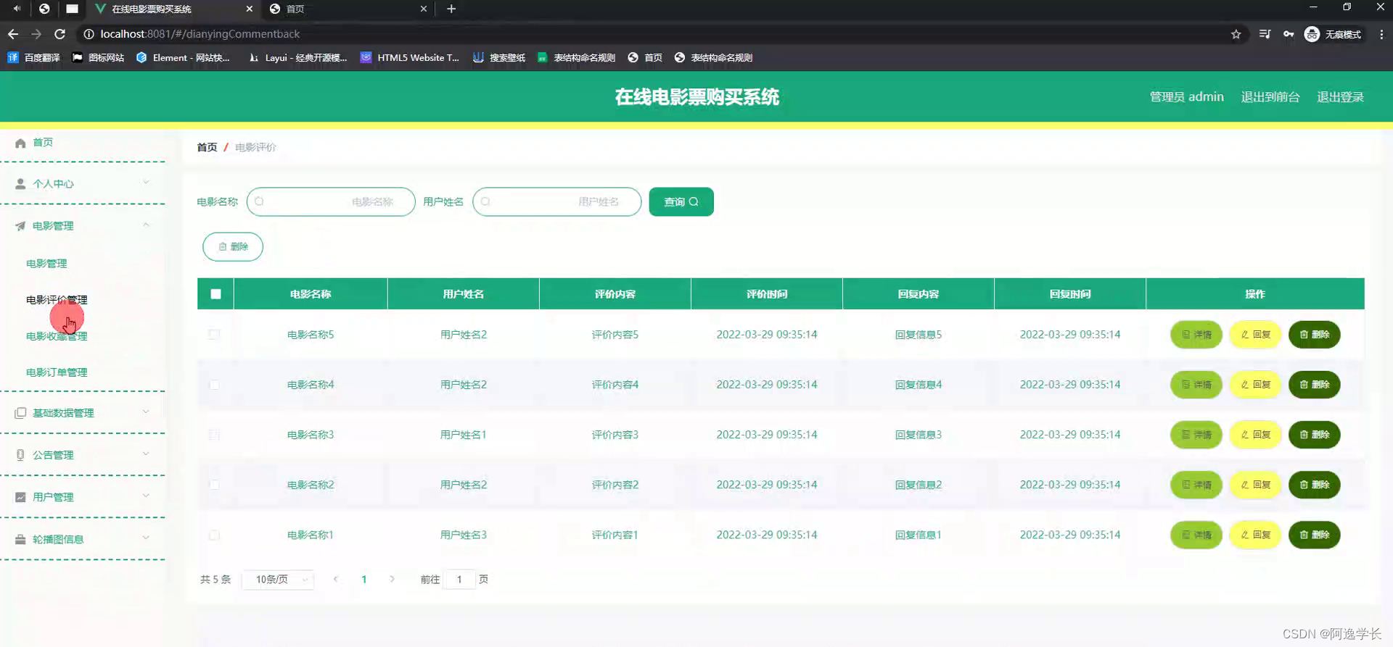Go to previous page with left chevron
The height and width of the screenshot is (647, 1393).
pos(336,579)
